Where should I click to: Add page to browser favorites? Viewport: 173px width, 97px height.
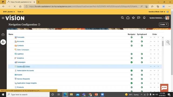(146, 6)
